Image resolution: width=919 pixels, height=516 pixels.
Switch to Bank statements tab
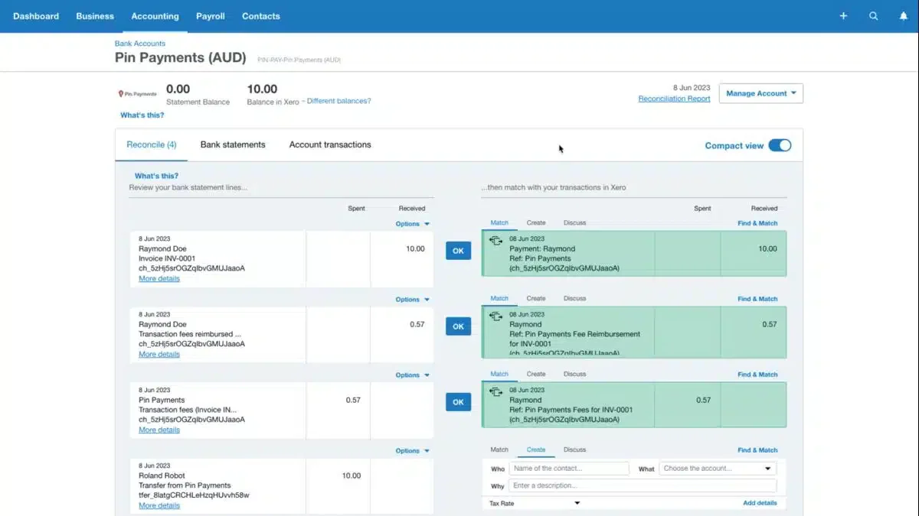(233, 144)
